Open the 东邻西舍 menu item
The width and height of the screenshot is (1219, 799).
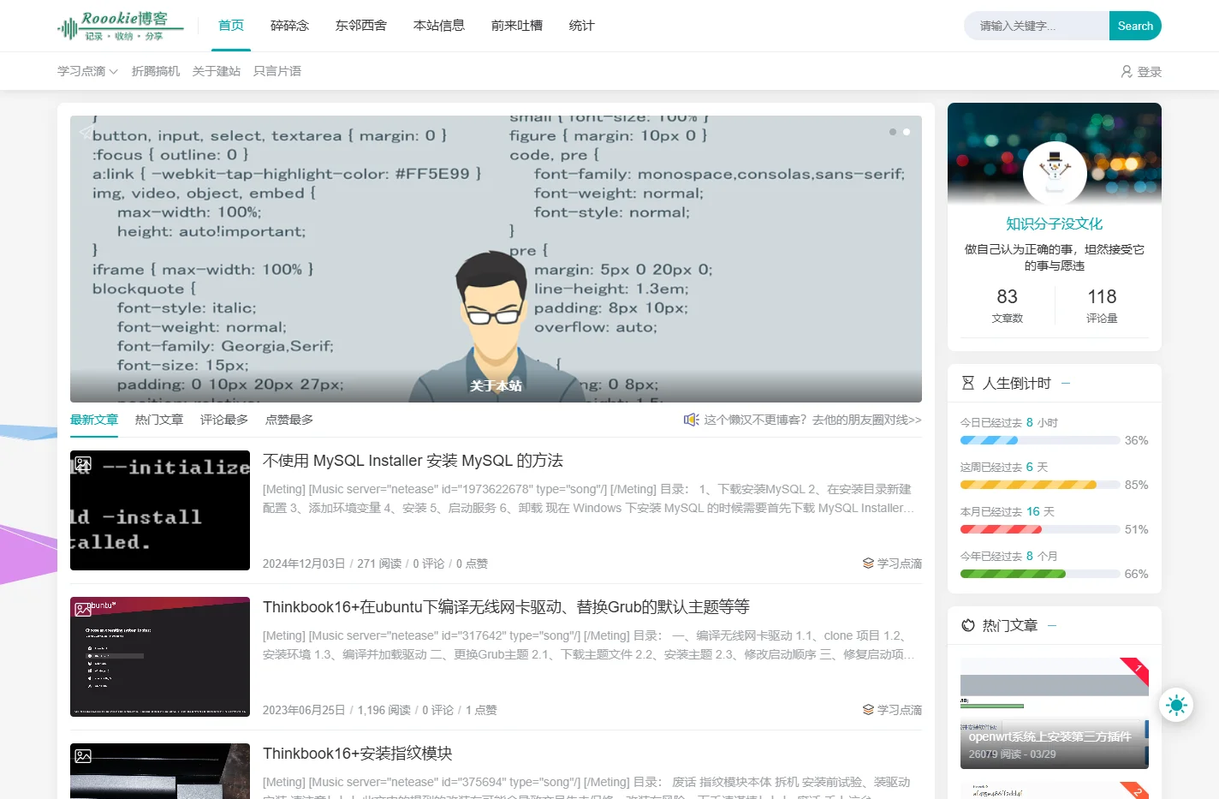tap(361, 26)
